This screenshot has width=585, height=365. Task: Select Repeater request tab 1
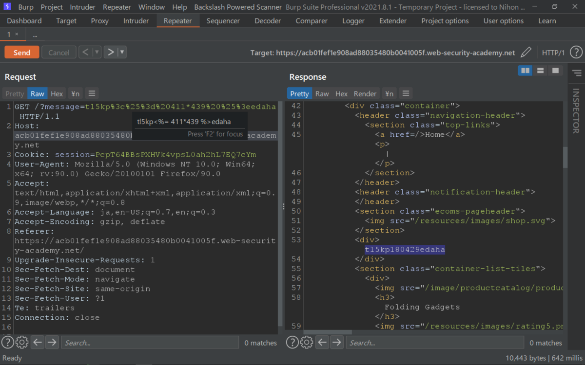pyautogui.click(x=9, y=34)
